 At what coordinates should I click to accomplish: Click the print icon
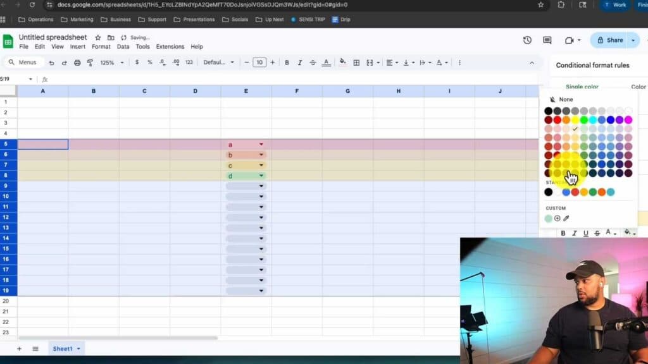tap(77, 63)
